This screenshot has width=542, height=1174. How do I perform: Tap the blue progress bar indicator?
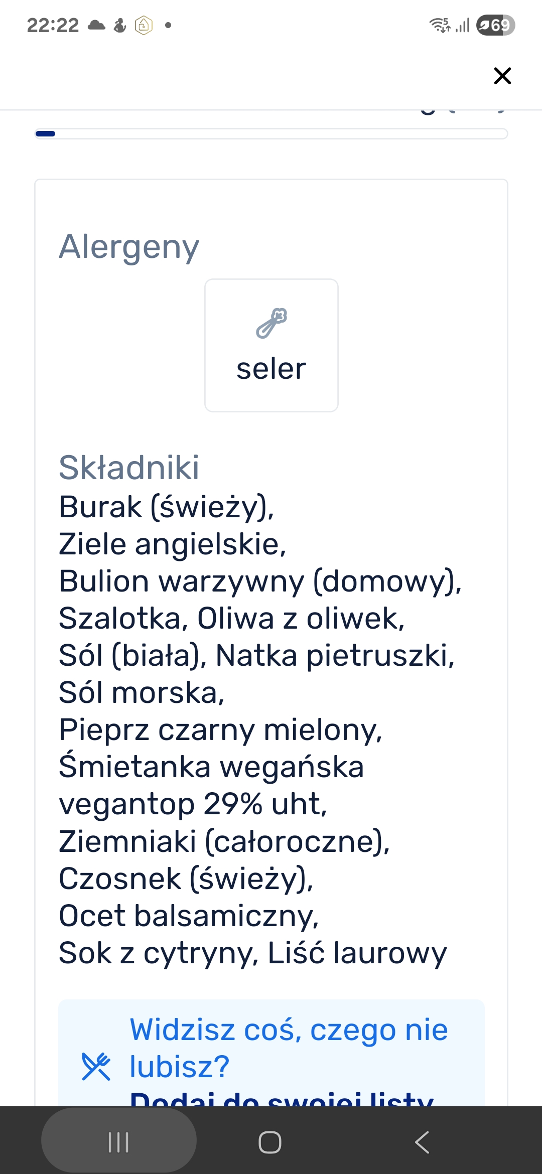46,134
